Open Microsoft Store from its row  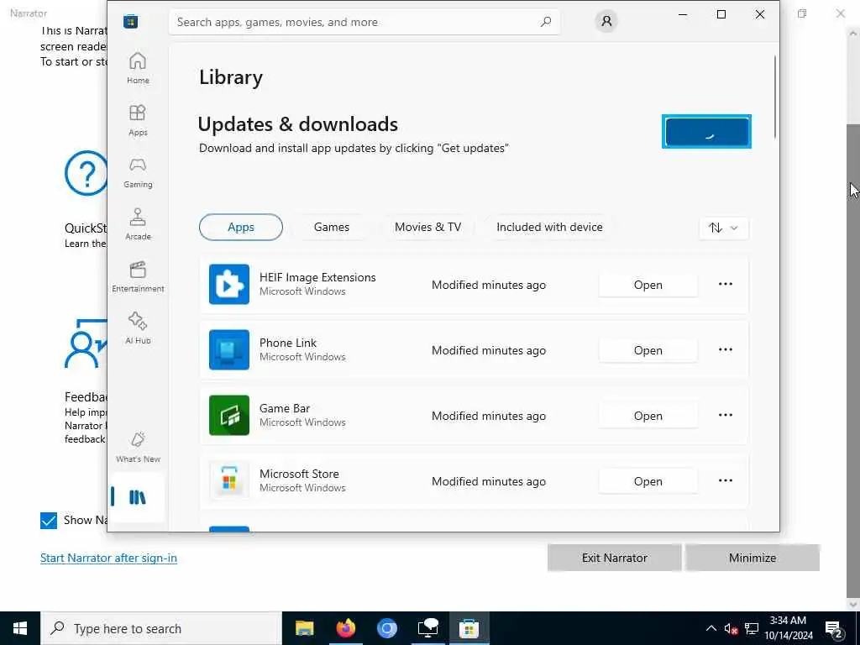click(648, 481)
